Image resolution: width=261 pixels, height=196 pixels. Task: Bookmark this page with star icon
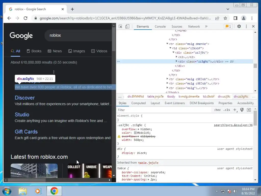[x=225, y=18]
